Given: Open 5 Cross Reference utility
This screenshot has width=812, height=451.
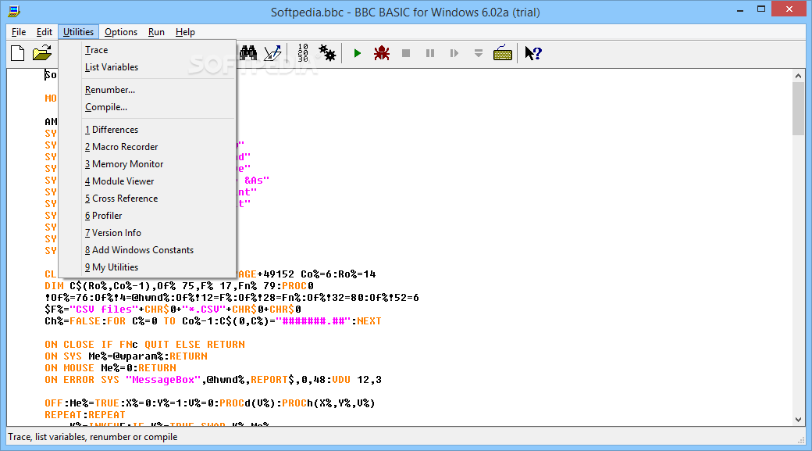Looking at the screenshot, I should click(x=148, y=198).
